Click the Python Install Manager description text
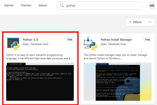Viewport: 157px width, 105px height. 115,57
